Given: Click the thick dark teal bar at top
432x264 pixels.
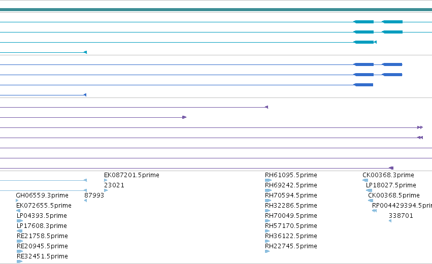Looking at the screenshot, I should click(216, 10).
